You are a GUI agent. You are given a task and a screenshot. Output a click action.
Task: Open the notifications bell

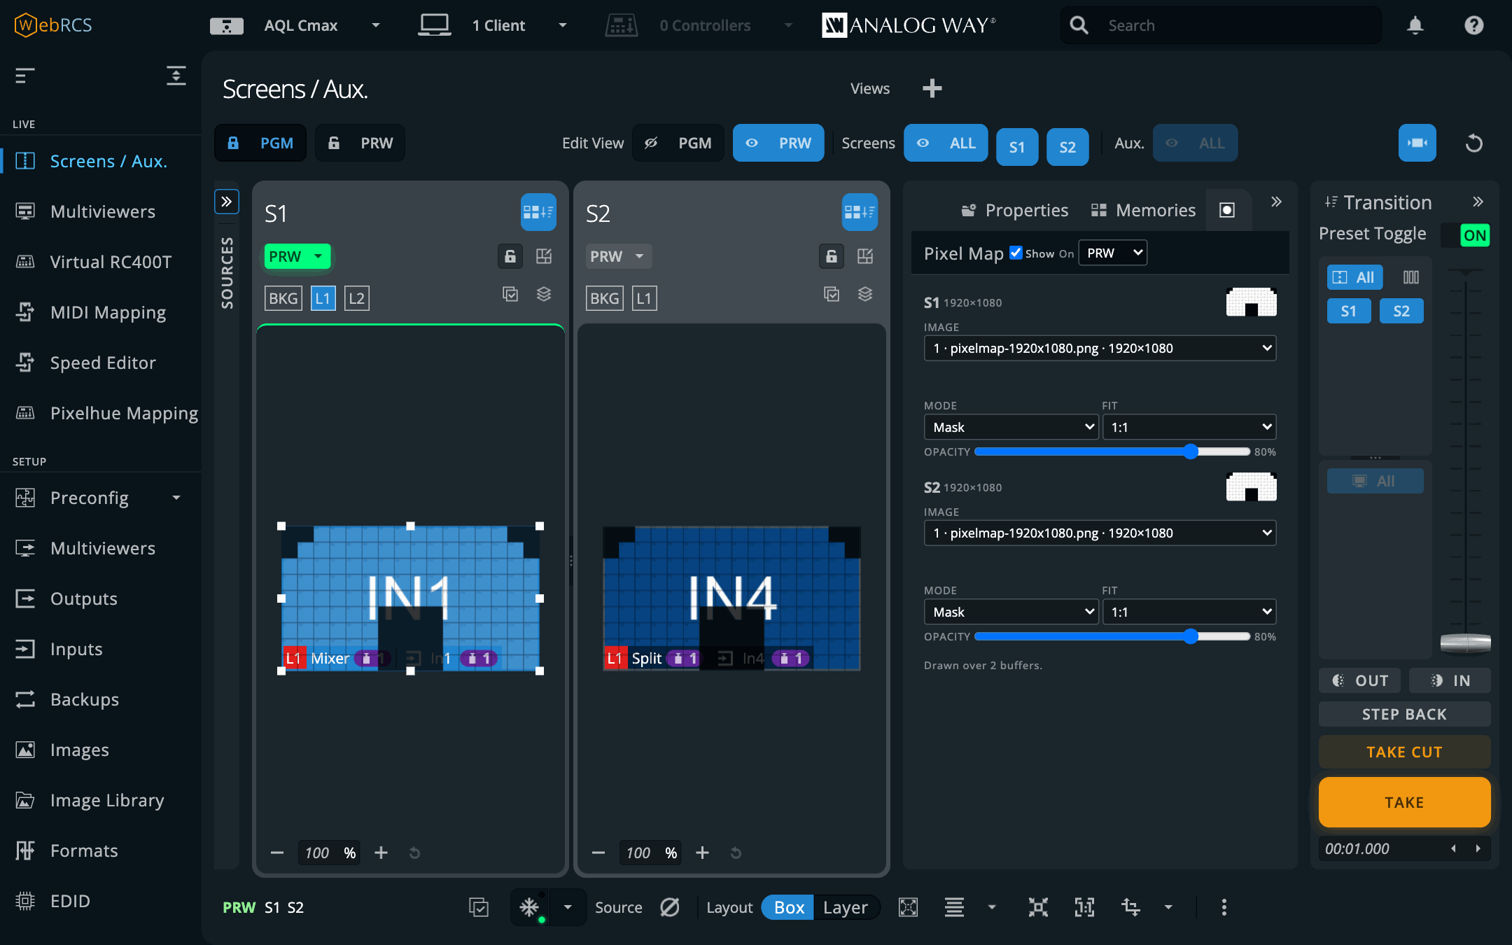click(x=1415, y=26)
